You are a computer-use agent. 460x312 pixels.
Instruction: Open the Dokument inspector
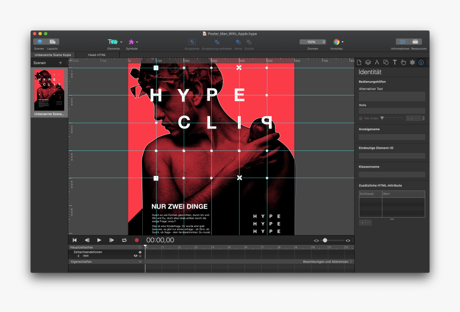359,62
